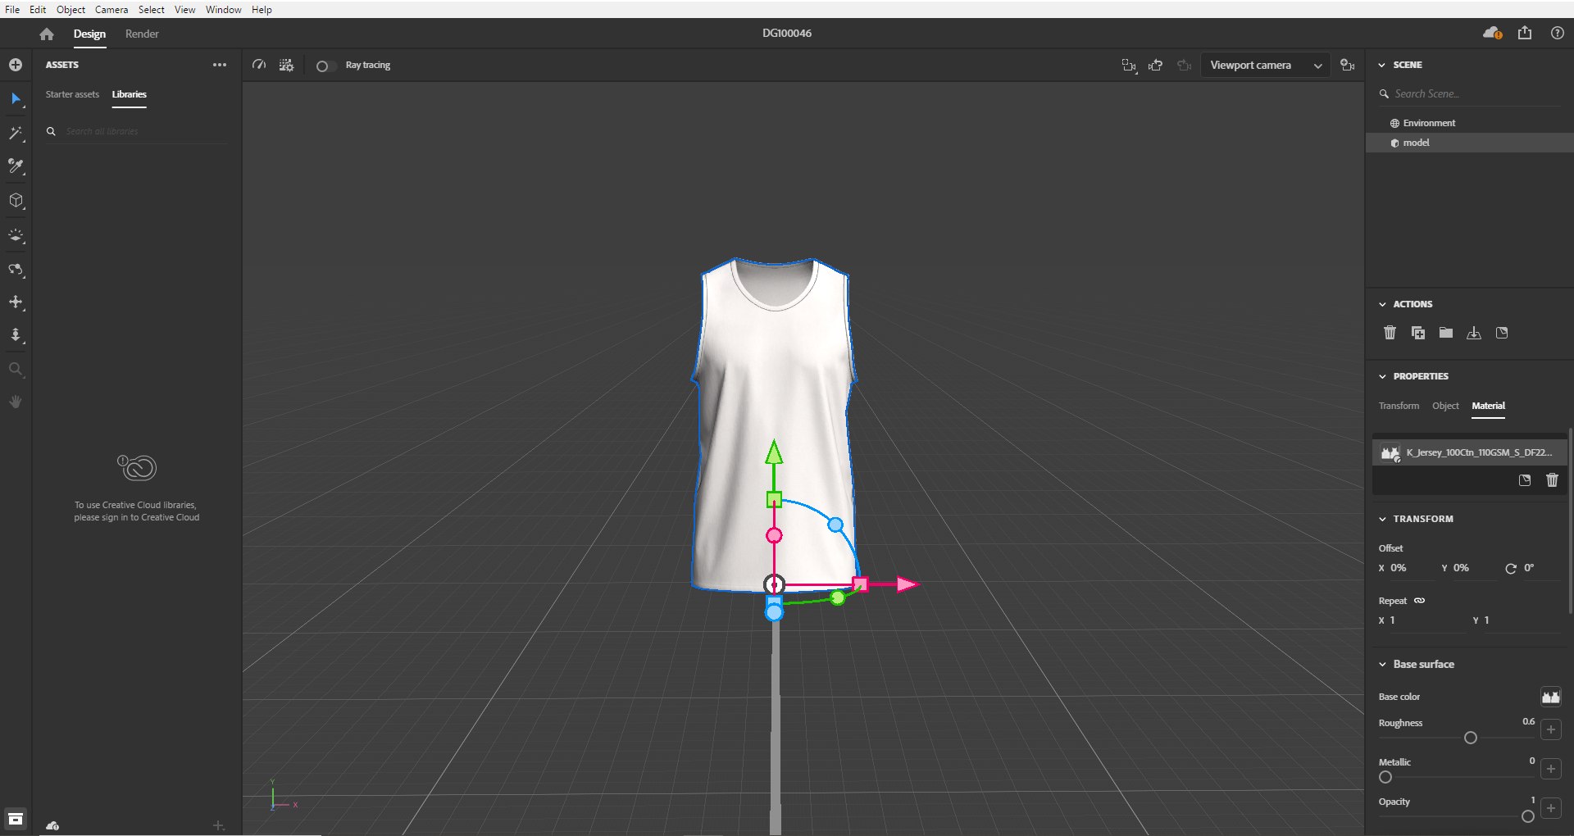The width and height of the screenshot is (1574, 836).
Task: Open the Camera menu
Action: coord(111,10)
